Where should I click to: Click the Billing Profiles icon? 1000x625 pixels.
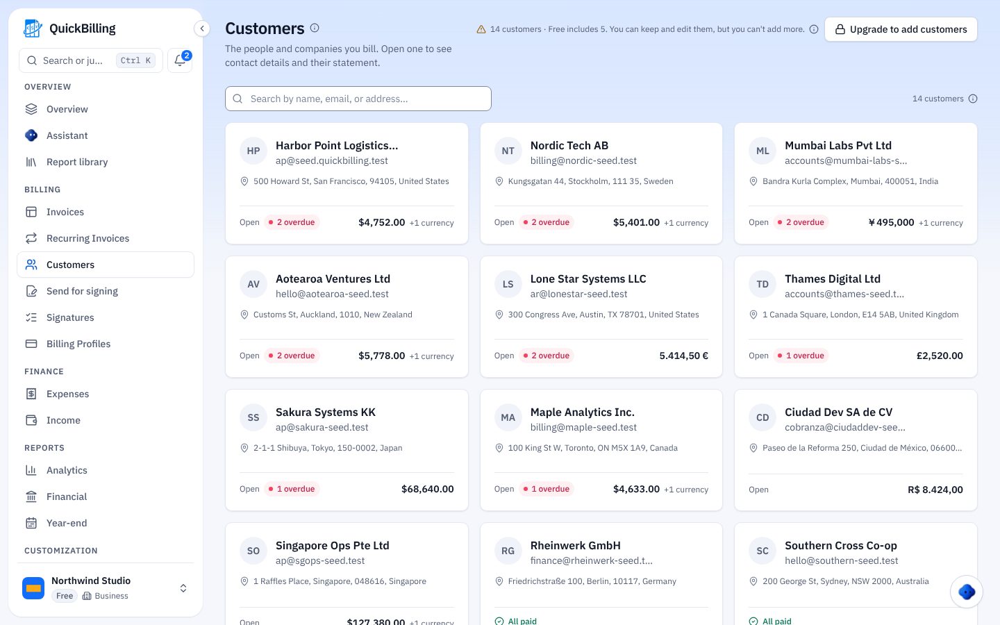31,344
